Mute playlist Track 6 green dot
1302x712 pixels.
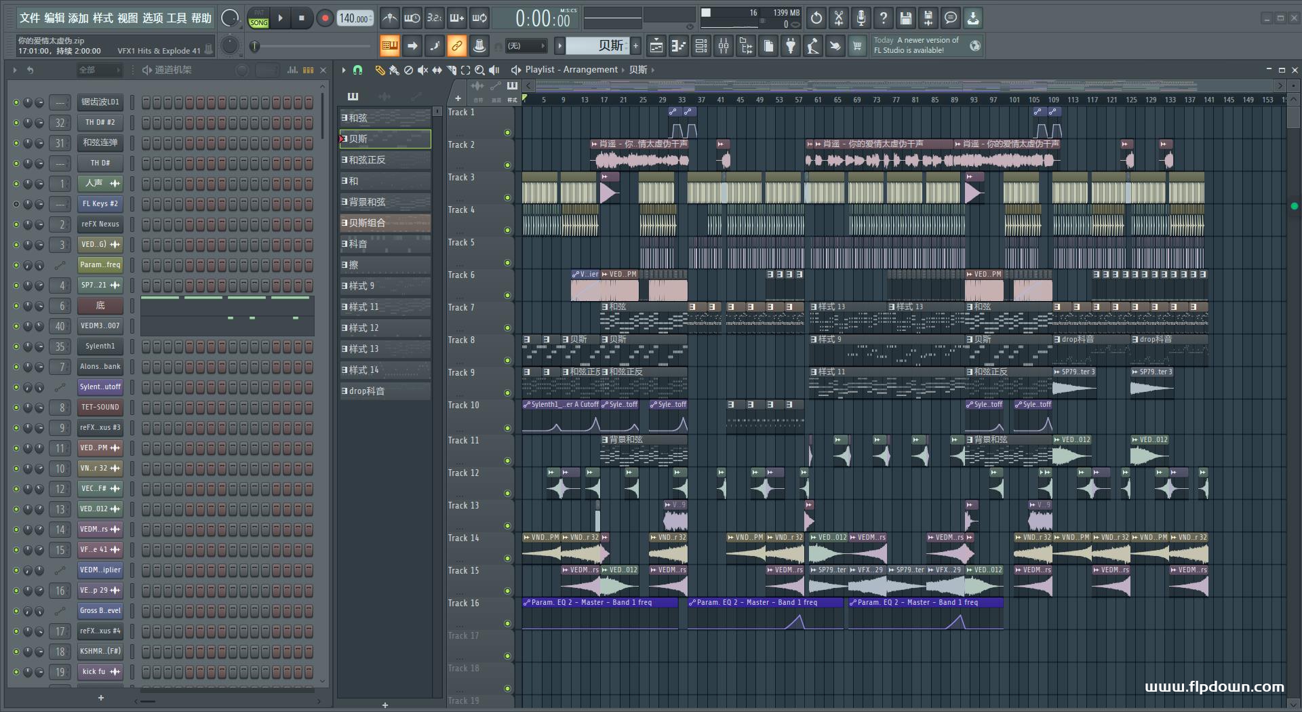(507, 296)
